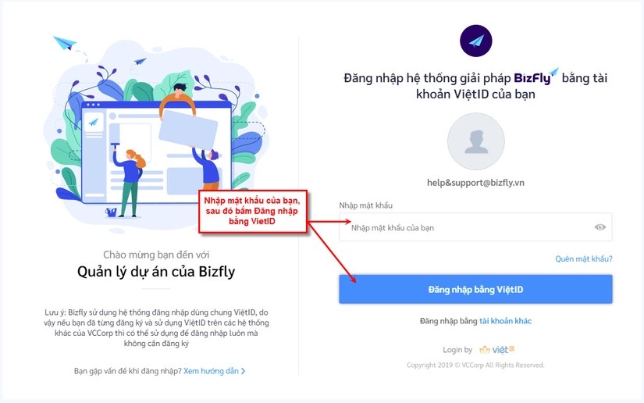Viewport: 644px width, 403px height.
Task: Click the Quản lý dự án của Bizfly heading
Action: [x=156, y=272]
